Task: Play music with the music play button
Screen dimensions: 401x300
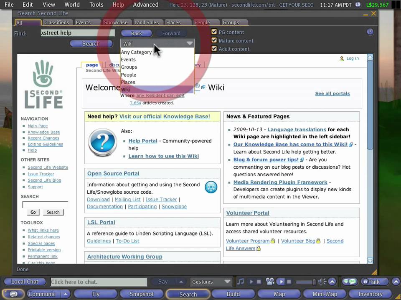Action: click(x=251, y=282)
